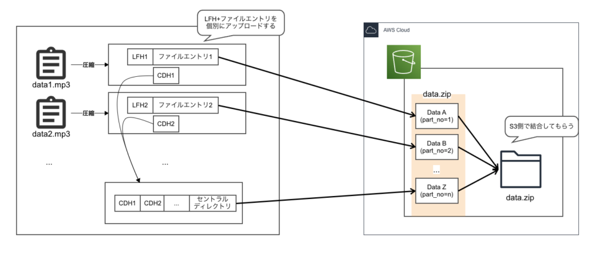The height and width of the screenshot is (258, 595).
Task: Select the ファイルエントリ1 box
Action: pyautogui.click(x=185, y=56)
